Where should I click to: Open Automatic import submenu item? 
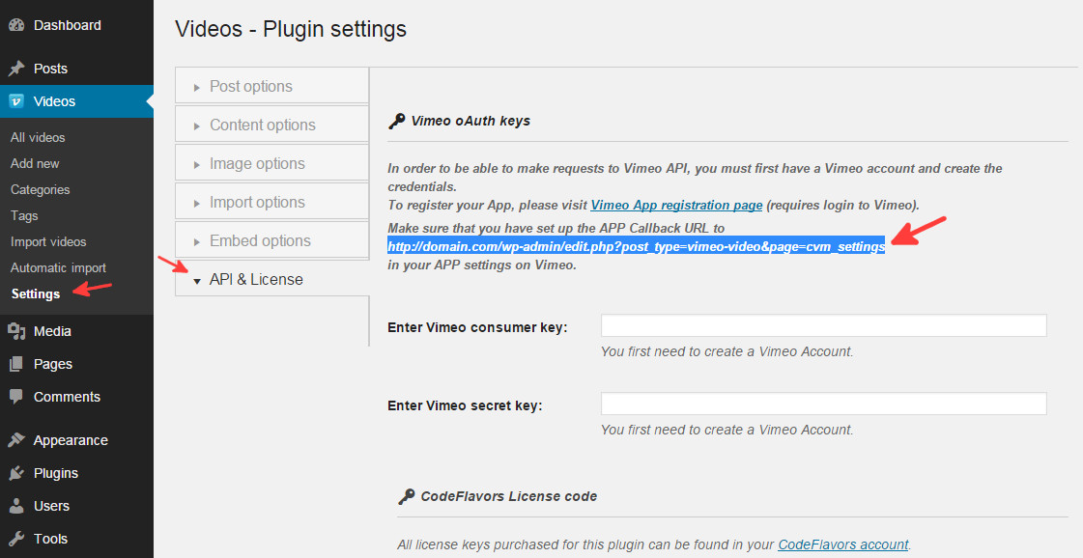[58, 268]
